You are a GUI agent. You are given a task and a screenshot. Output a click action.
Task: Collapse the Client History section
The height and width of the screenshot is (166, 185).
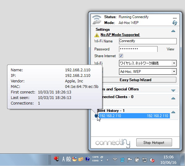click(x=173, y=112)
